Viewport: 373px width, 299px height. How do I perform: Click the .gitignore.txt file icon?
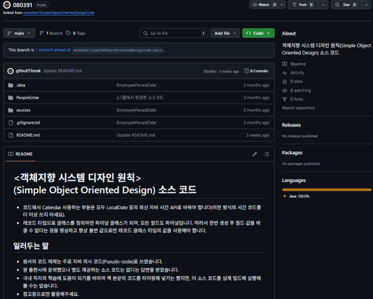click(11, 122)
